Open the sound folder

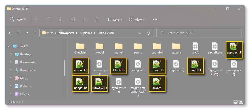click(x=138, y=48)
